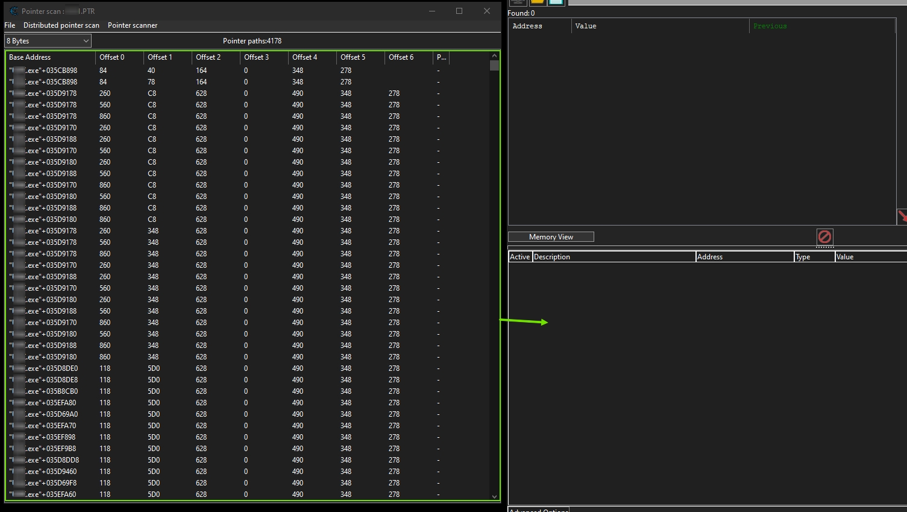Click the Offset 6 column header
This screenshot has height=512, width=907.
(408, 57)
